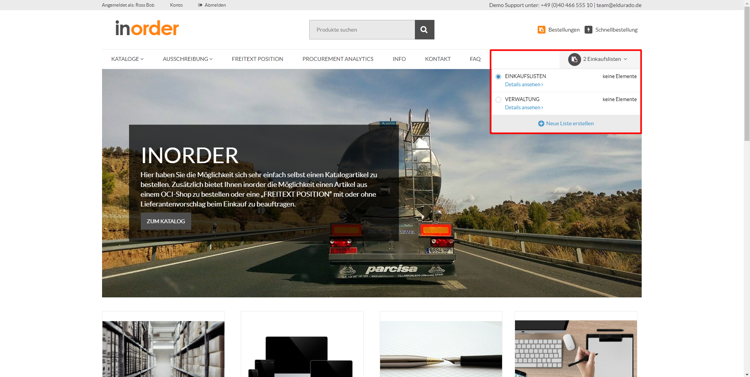Open the PROCUREMENT ANALYTICS menu item
Image resolution: width=750 pixels, height=377 pixels.
pyautogui.click(x=337, y=59)
